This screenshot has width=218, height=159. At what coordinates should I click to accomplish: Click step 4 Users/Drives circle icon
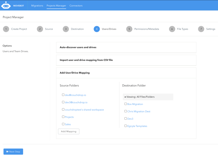97,29
